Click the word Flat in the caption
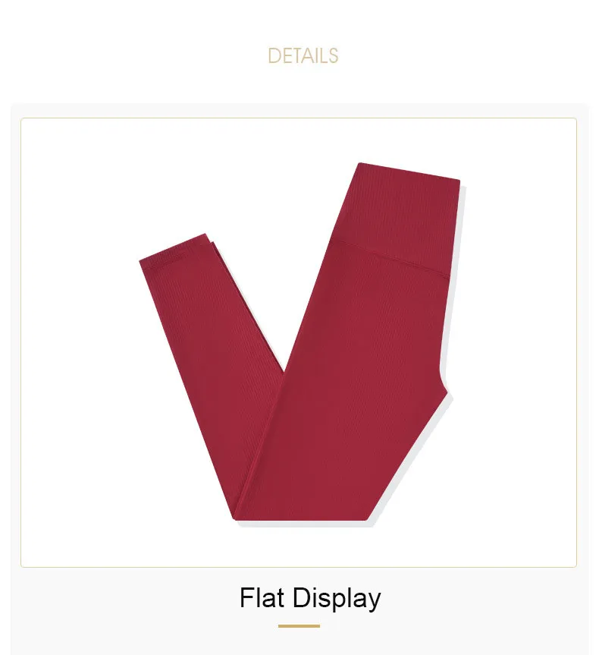The image size is (599, 655). point(262,597)
